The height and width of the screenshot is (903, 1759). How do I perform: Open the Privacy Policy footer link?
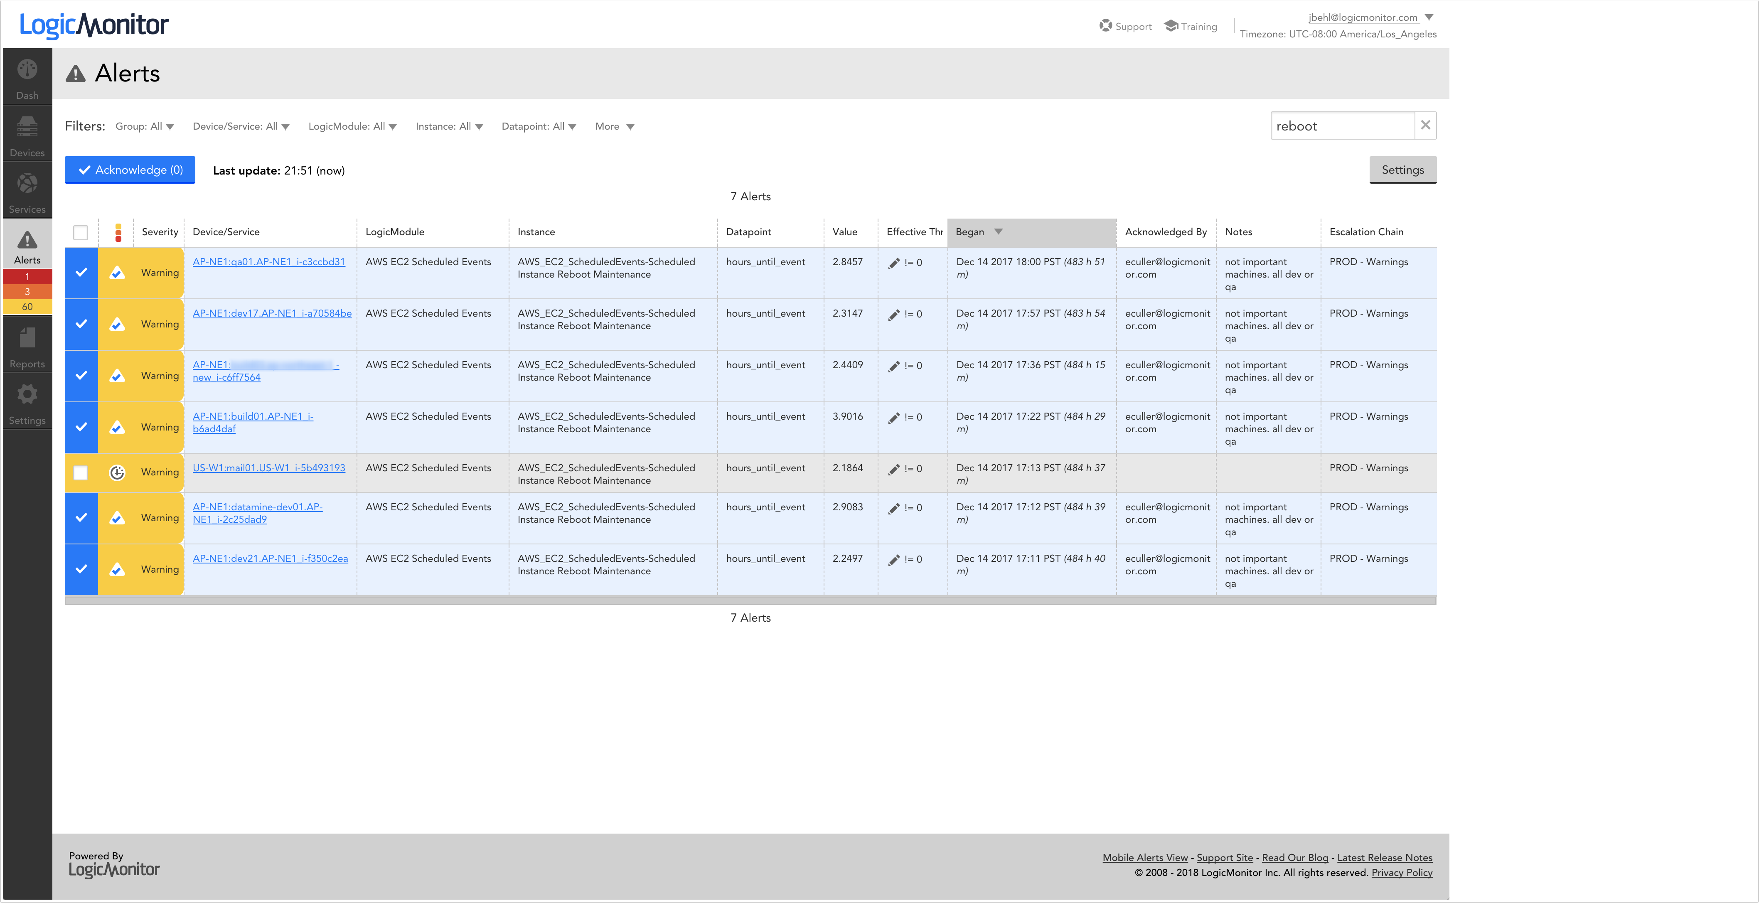pyautogui.click(x=1402, y=873)
